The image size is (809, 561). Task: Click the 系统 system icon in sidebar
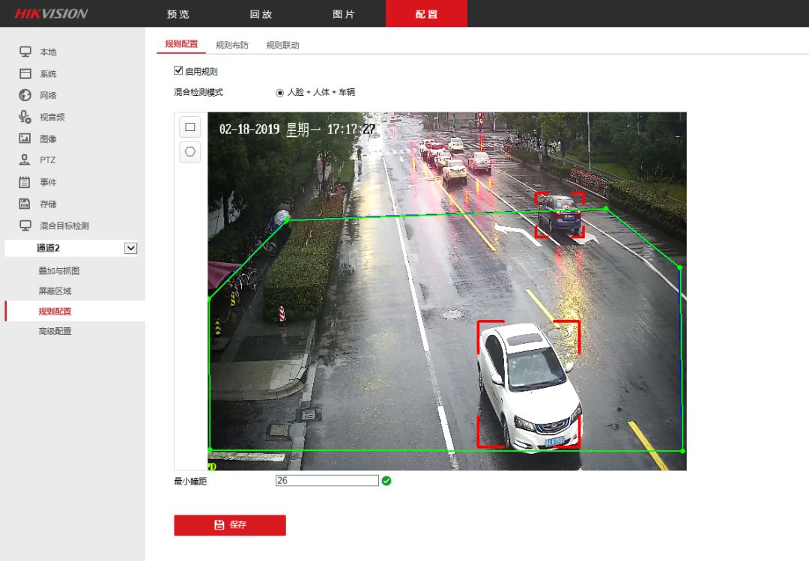coord(25,73)
